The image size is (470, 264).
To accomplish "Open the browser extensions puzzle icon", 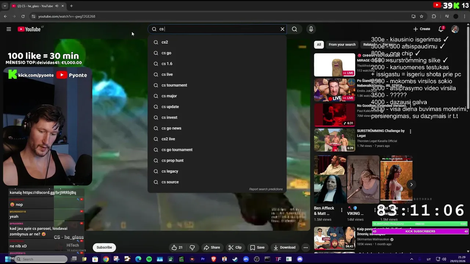I will (434, 16).
